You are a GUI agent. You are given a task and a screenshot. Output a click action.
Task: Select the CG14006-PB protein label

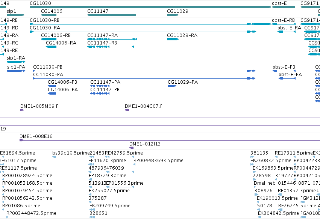pyautogui.click(x=62, y=82)
